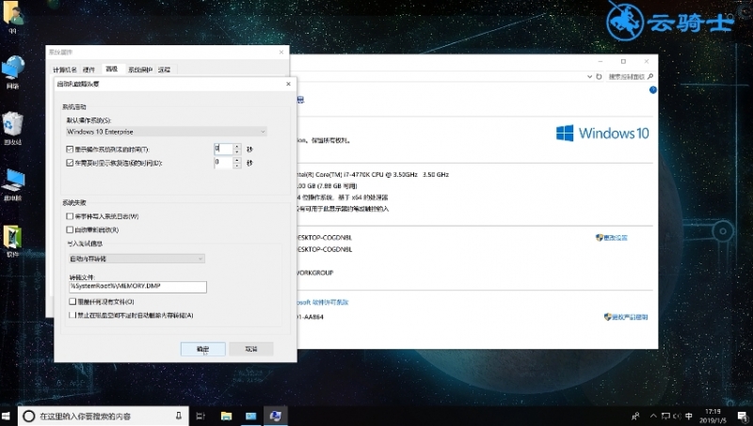Enable 将事件写入系统日志(W) checkbox
Image resolution: width=753 pixels, height=426 pixels.
pyautogui.click(x=70, y=216)
